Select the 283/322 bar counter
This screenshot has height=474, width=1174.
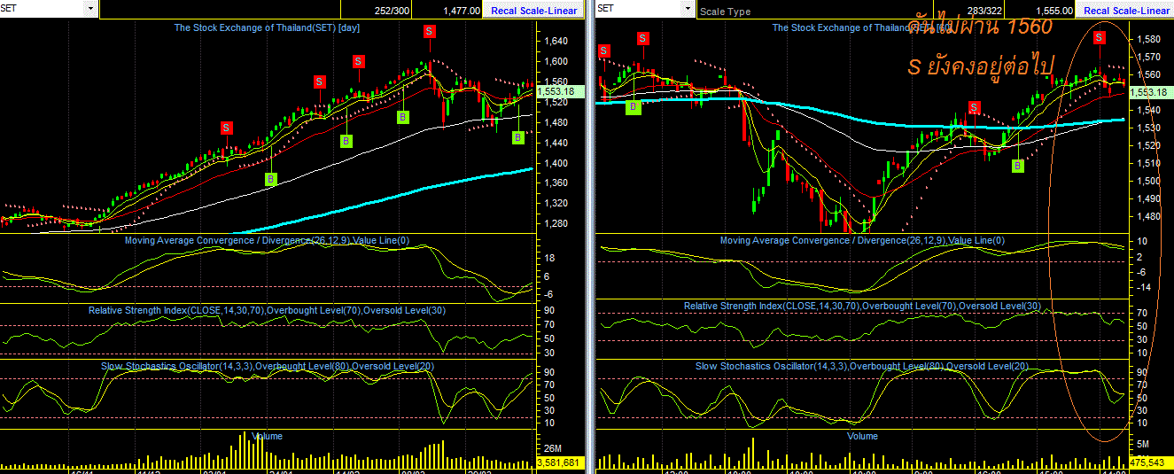pos(984,11)
